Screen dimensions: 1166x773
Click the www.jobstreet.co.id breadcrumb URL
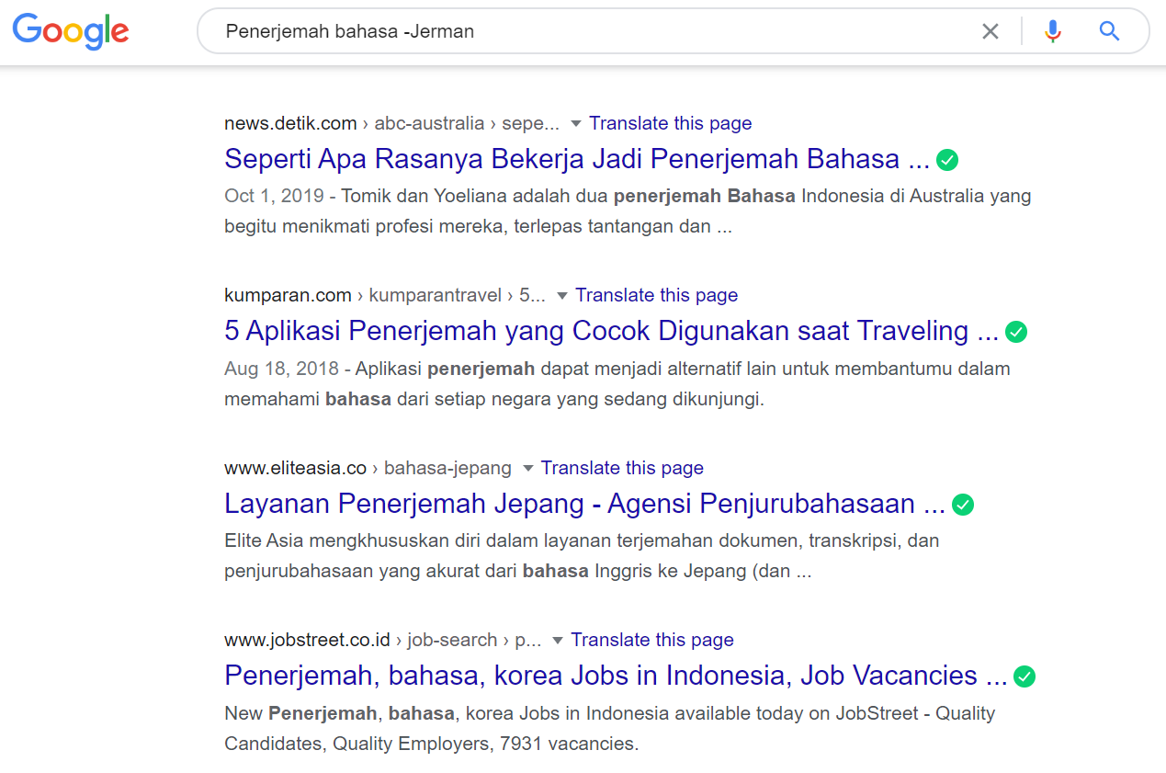[382, 640]
